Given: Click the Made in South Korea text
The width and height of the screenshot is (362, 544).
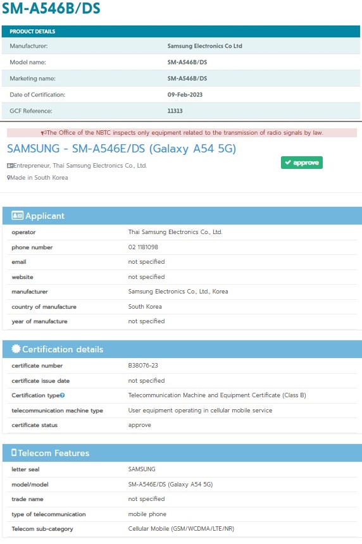Looking at the screenshot, I should pos(39,178).
